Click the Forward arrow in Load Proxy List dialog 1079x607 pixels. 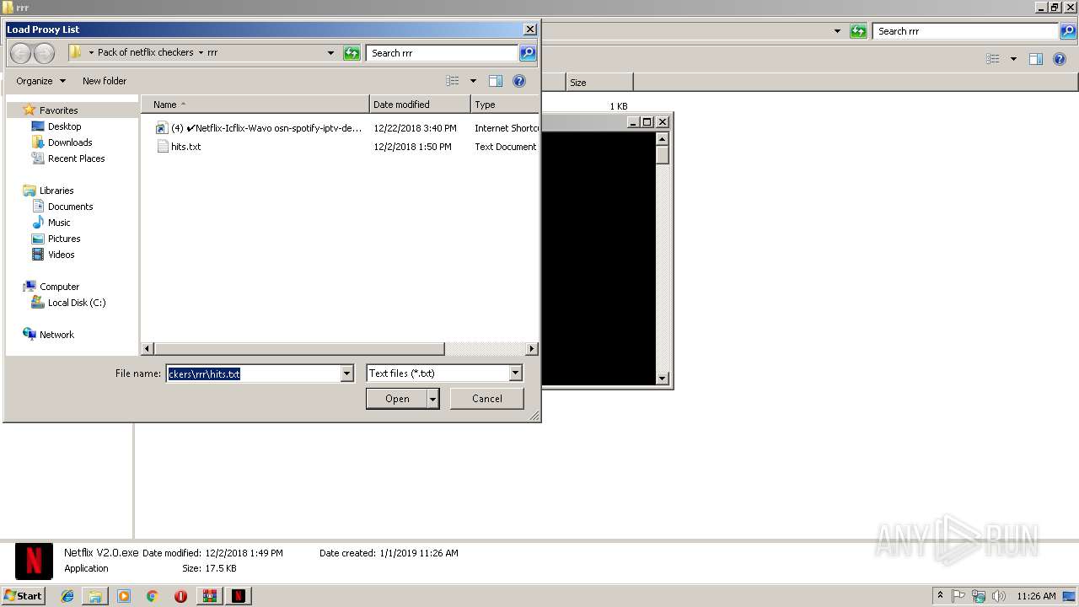pos(44,53)
